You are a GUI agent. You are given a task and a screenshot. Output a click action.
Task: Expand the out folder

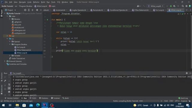pos(7,36)
